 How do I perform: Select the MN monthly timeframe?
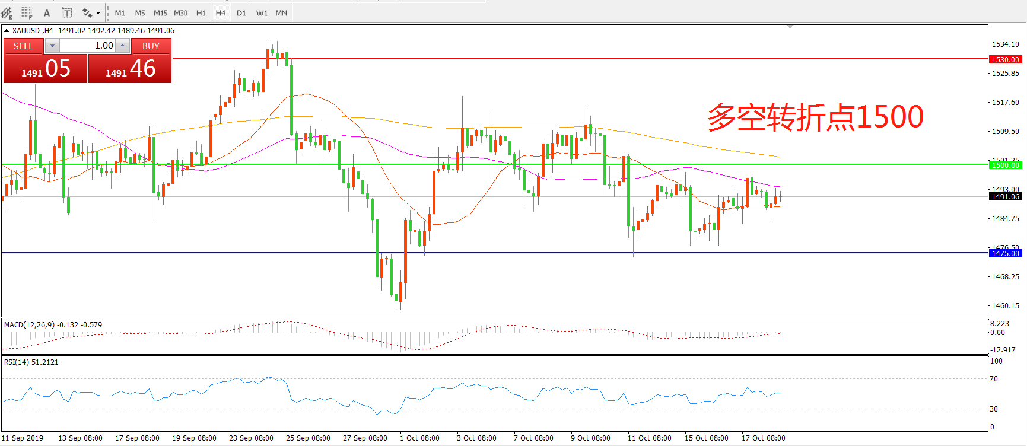[x=281, y=12]
